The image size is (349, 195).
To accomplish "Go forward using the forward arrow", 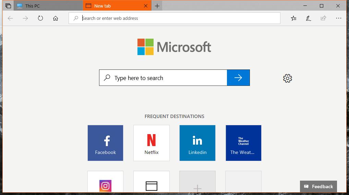I will click(25, 18).
